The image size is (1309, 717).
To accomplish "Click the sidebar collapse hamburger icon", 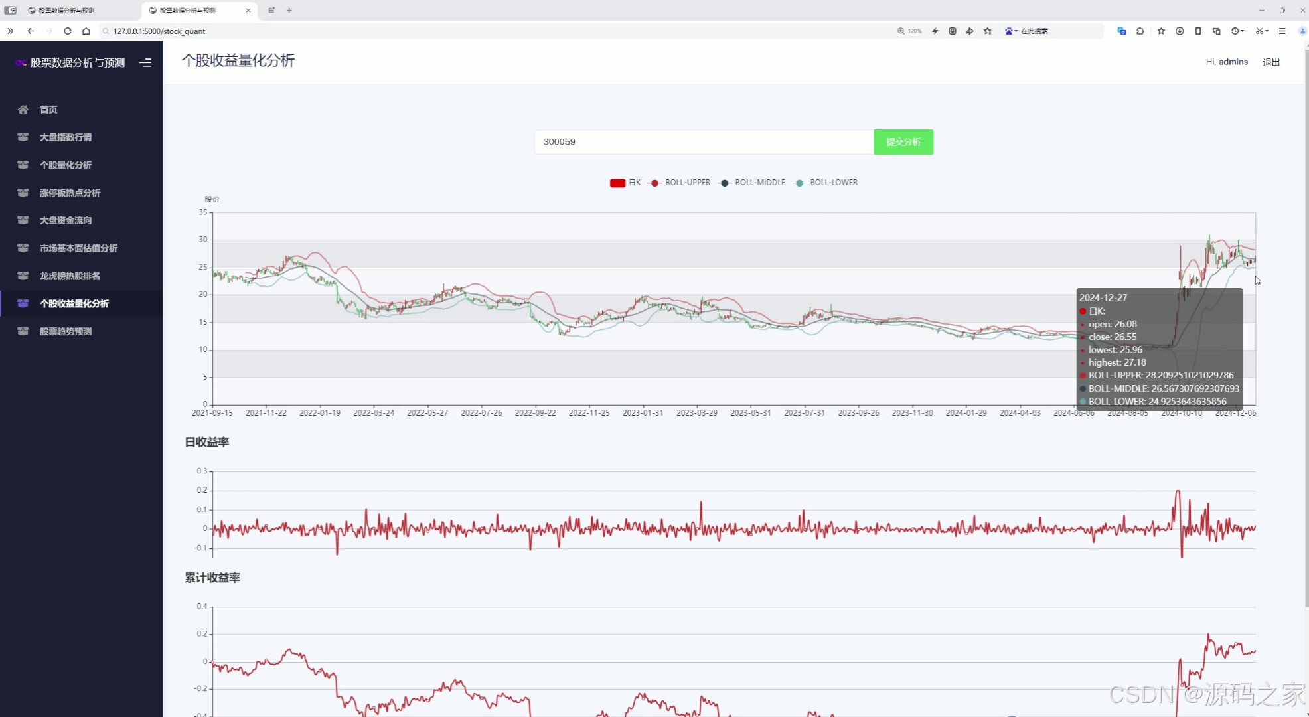I will click(x=145, y=62).
